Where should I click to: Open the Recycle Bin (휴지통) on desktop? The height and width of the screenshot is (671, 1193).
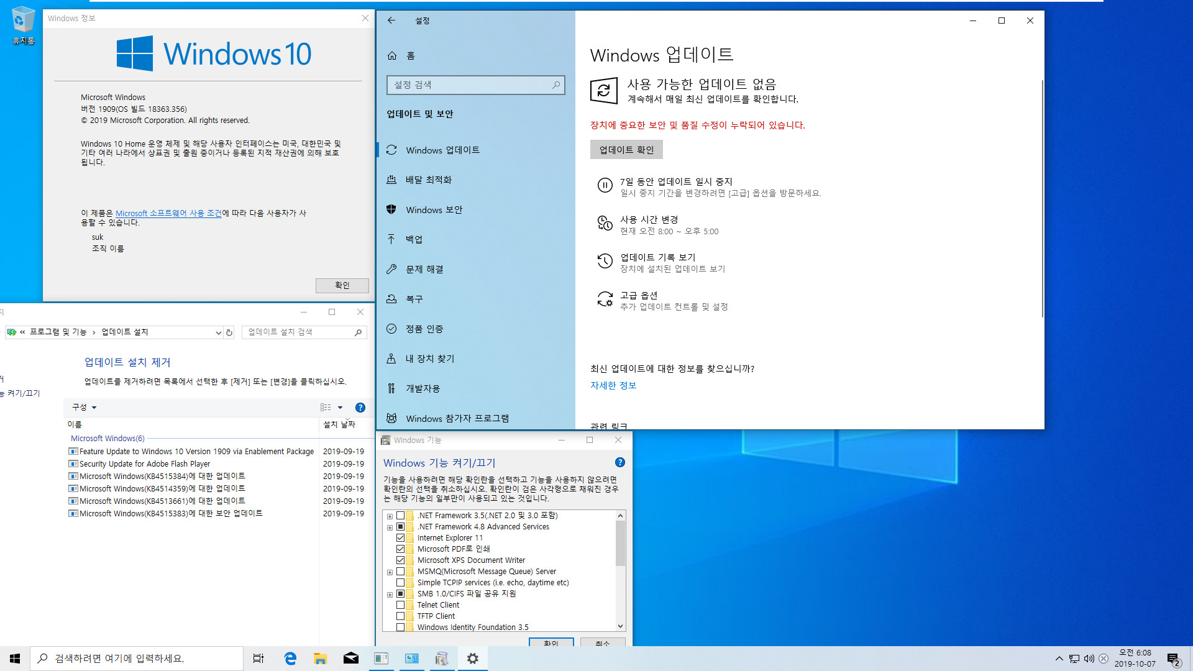24,26
